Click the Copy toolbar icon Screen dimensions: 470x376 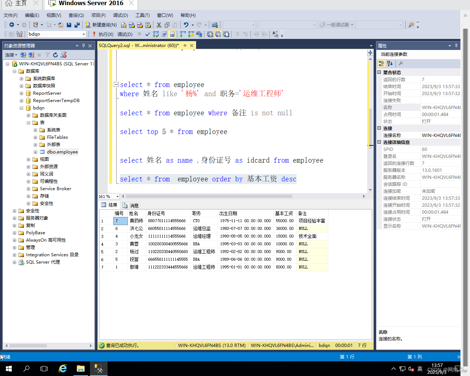click(167, 25)
